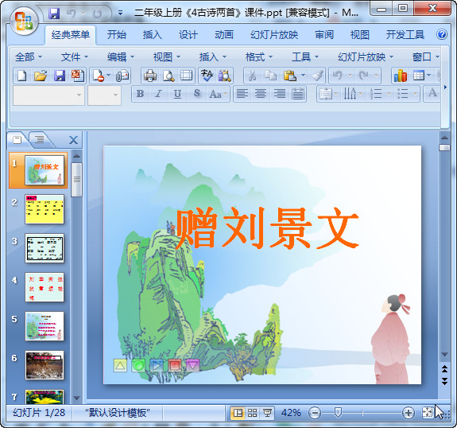457x428 pixels.
Task: Switch to 经典菜单 ribbon tab
Action: 70,35
